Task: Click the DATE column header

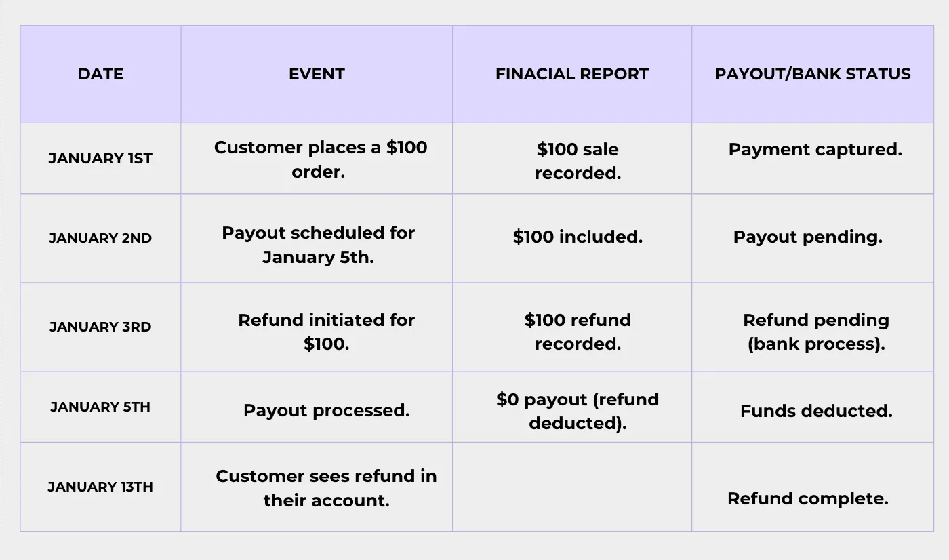Action: (x=100, y=75)
